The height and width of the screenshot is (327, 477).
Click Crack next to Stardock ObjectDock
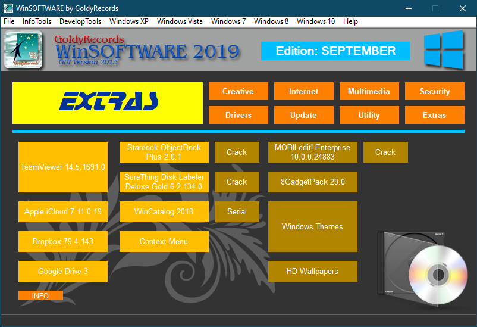tap(237, 152)
